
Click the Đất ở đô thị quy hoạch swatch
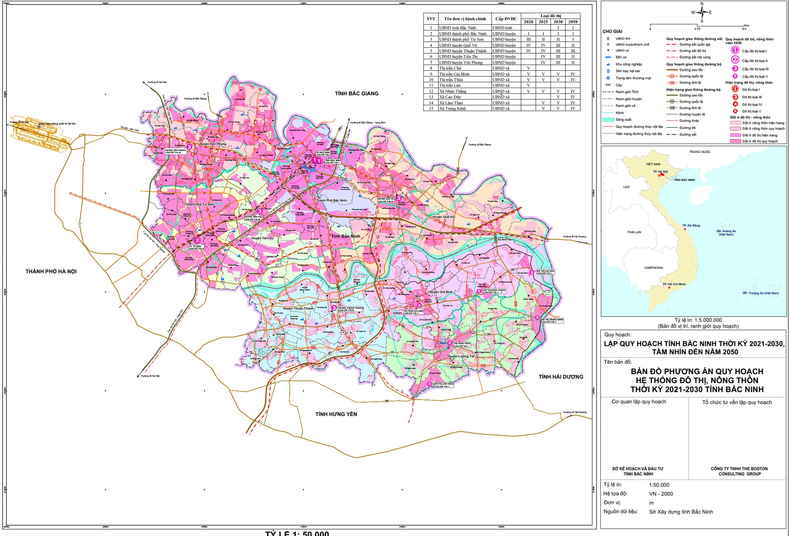735,141
